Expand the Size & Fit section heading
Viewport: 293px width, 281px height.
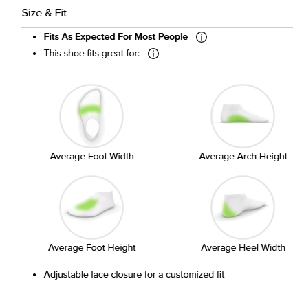click(44, 13)
